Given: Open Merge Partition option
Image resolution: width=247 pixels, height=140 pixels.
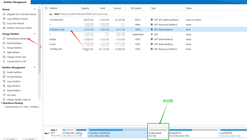Looking at the screenshot, I should (14, 48).
